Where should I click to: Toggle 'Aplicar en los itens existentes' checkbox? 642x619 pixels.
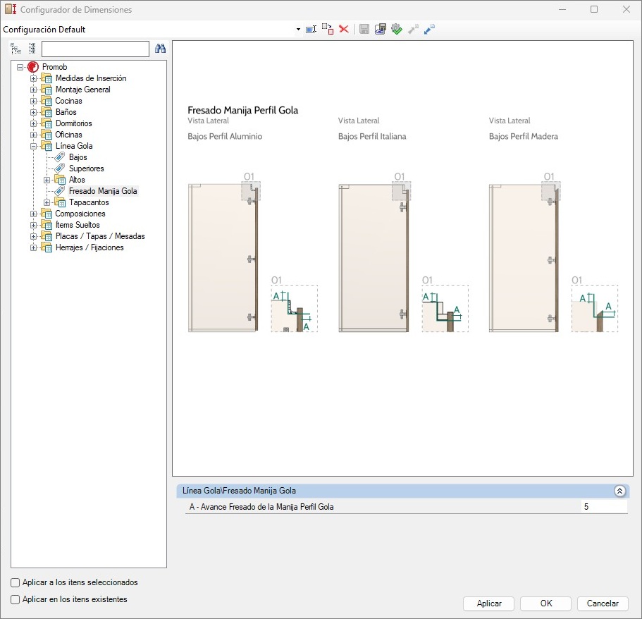point(16,599)
